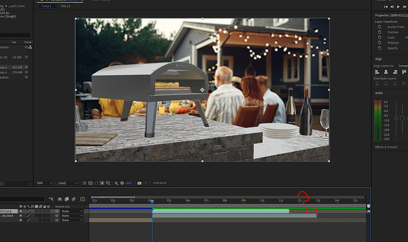Viewport: 408px width, 242px height.
Task: Enable Region of Interest
Action: tap(102, 183)
